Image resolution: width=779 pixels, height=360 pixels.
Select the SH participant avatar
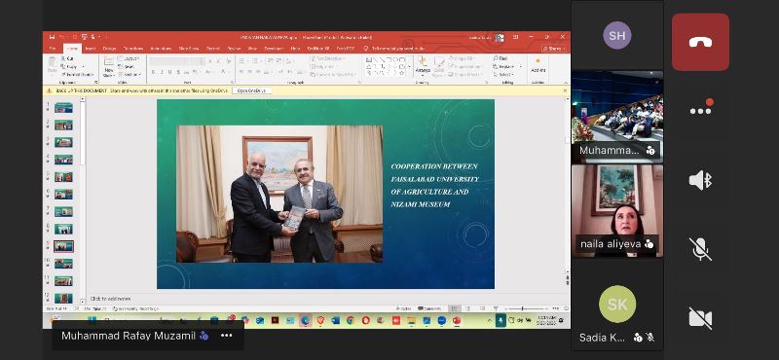coord(617,35)
